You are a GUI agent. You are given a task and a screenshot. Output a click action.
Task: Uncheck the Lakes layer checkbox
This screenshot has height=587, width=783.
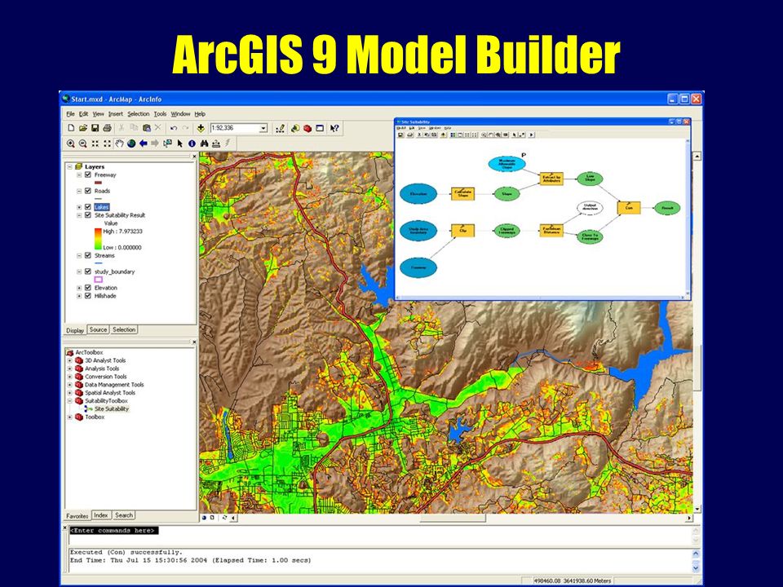click(x=88, y=206)
